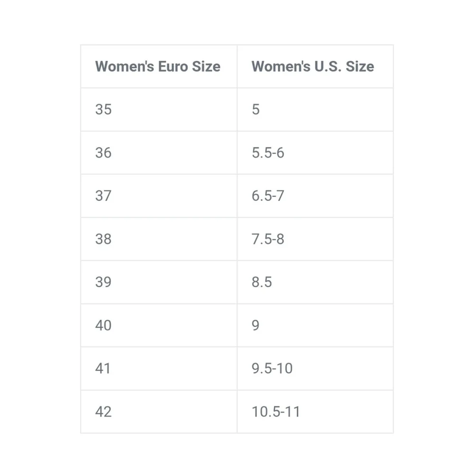Select the Euro size 41 cell

[159, 368]
